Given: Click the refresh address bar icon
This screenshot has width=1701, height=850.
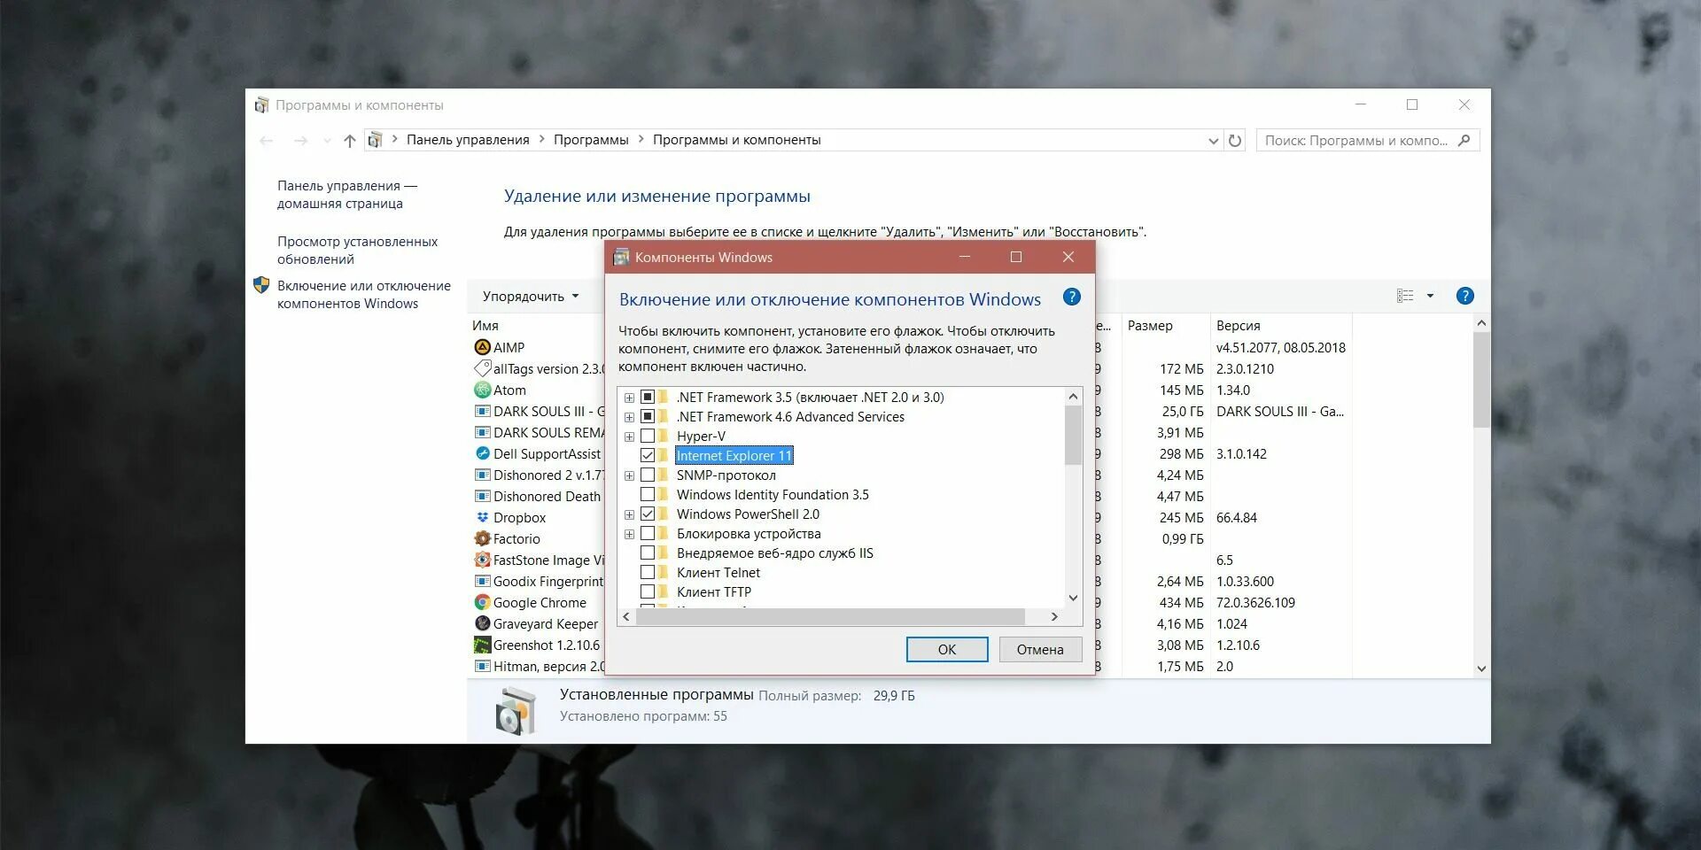Looking at the screenshot, I should pyautogui.click(x=1235, y=140).
